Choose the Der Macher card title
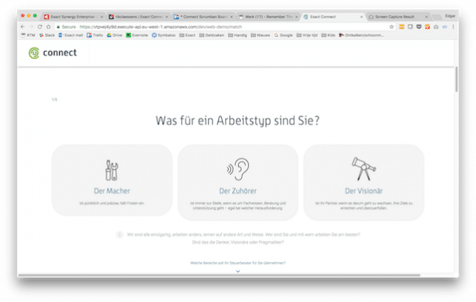The height and width of the screenshot is (302, 476). click(112, 191)
